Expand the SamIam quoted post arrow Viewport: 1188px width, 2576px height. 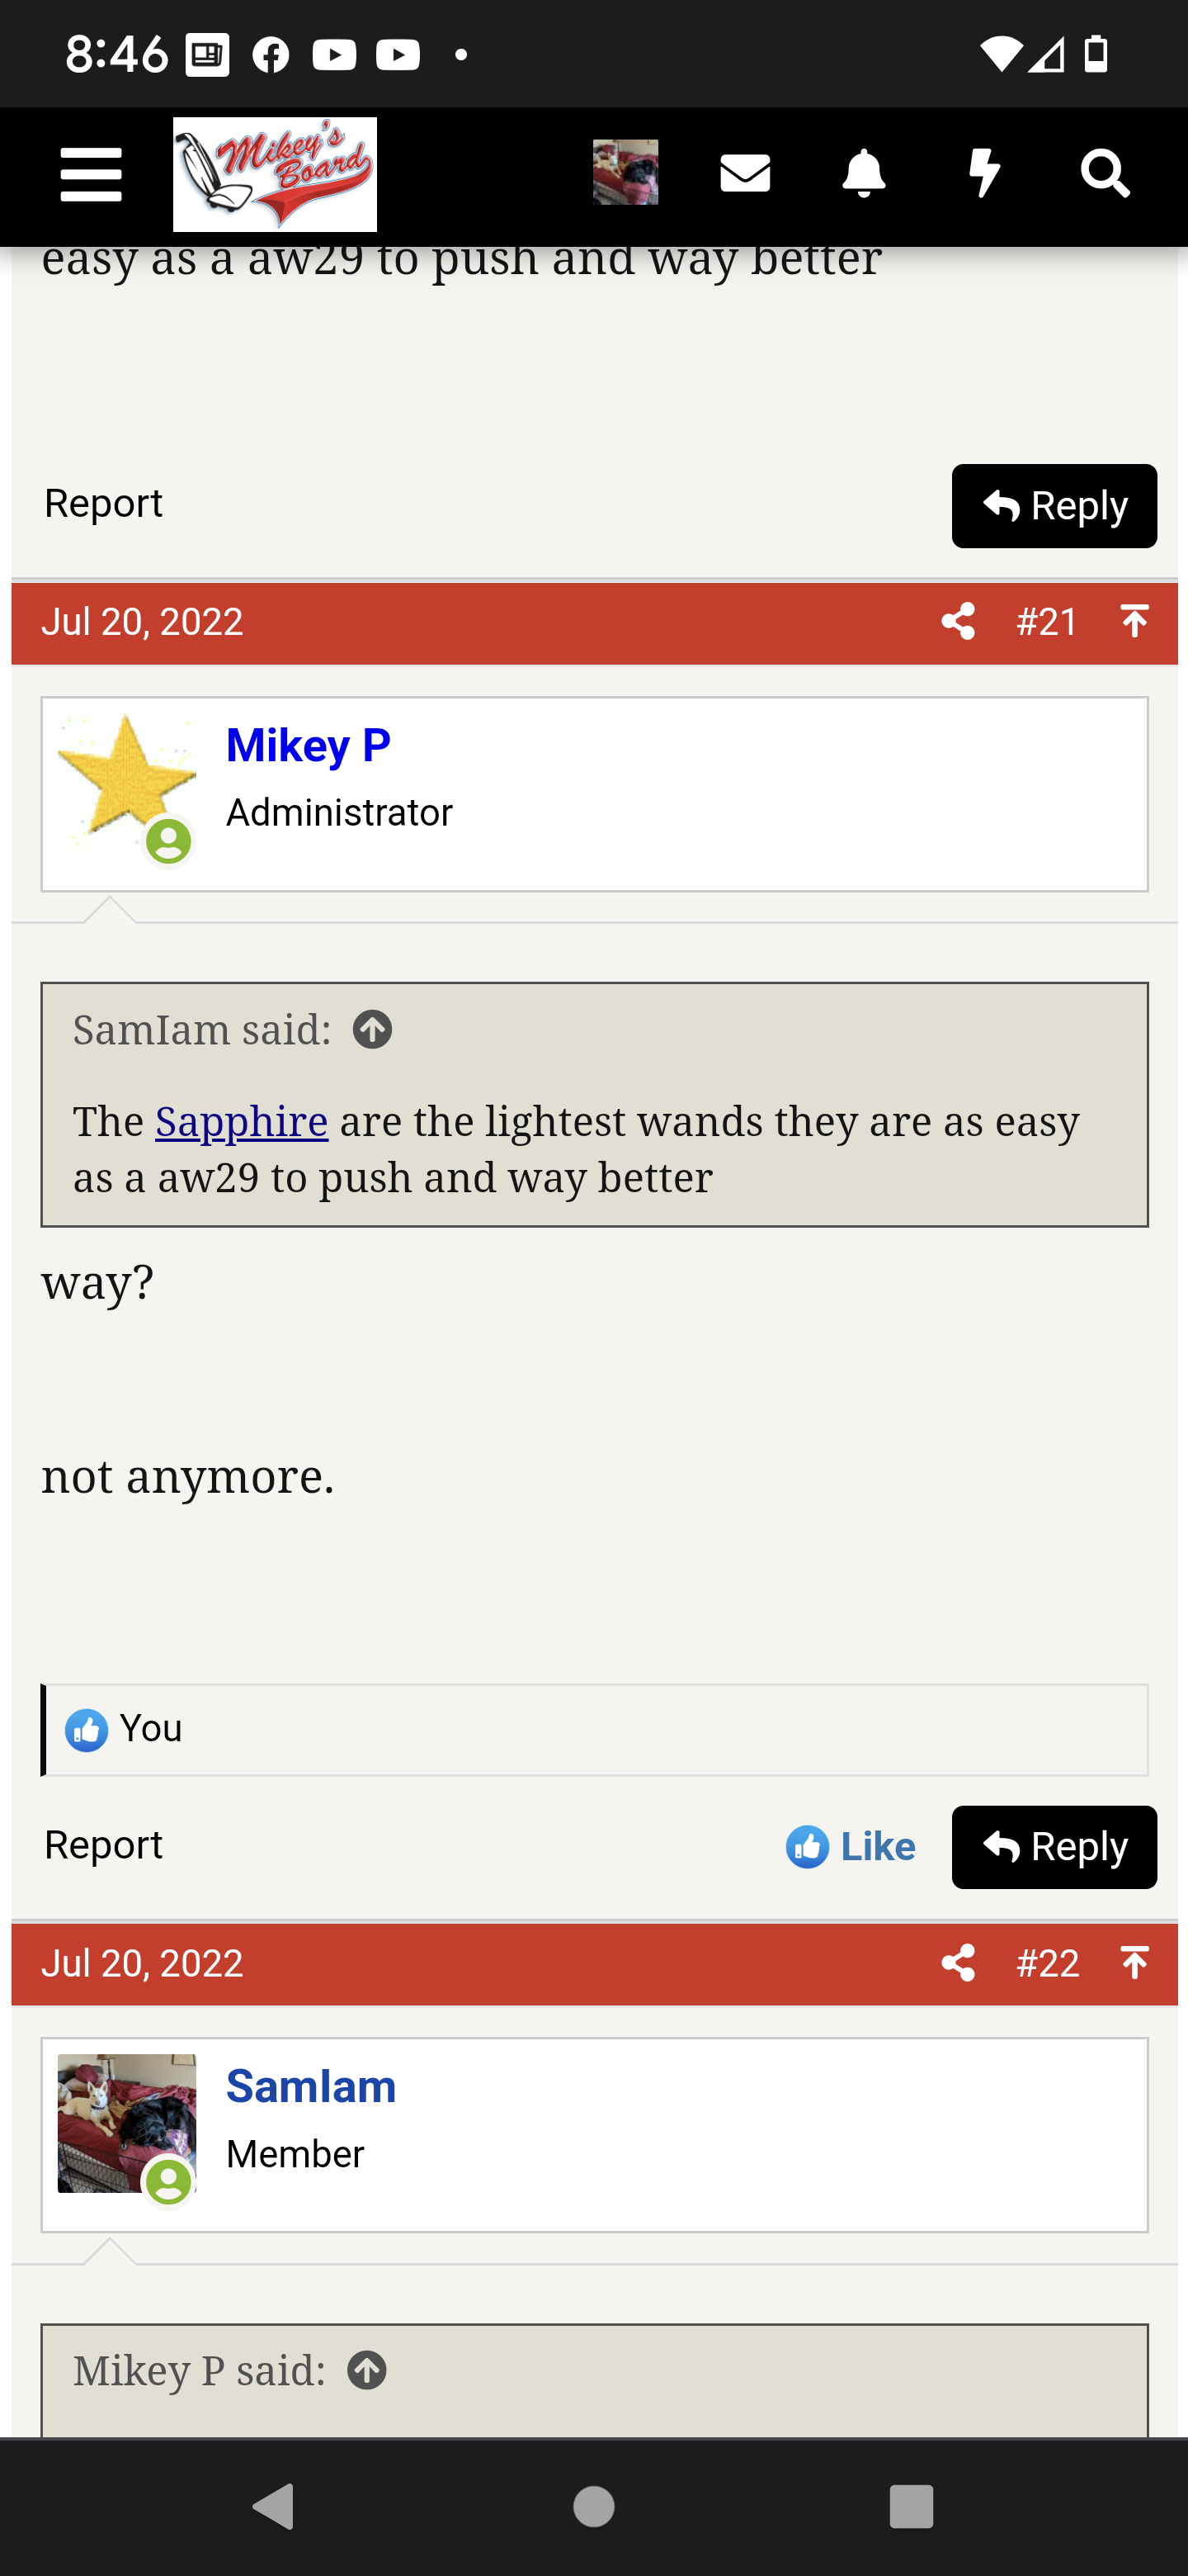click(x=373, y=1030)
